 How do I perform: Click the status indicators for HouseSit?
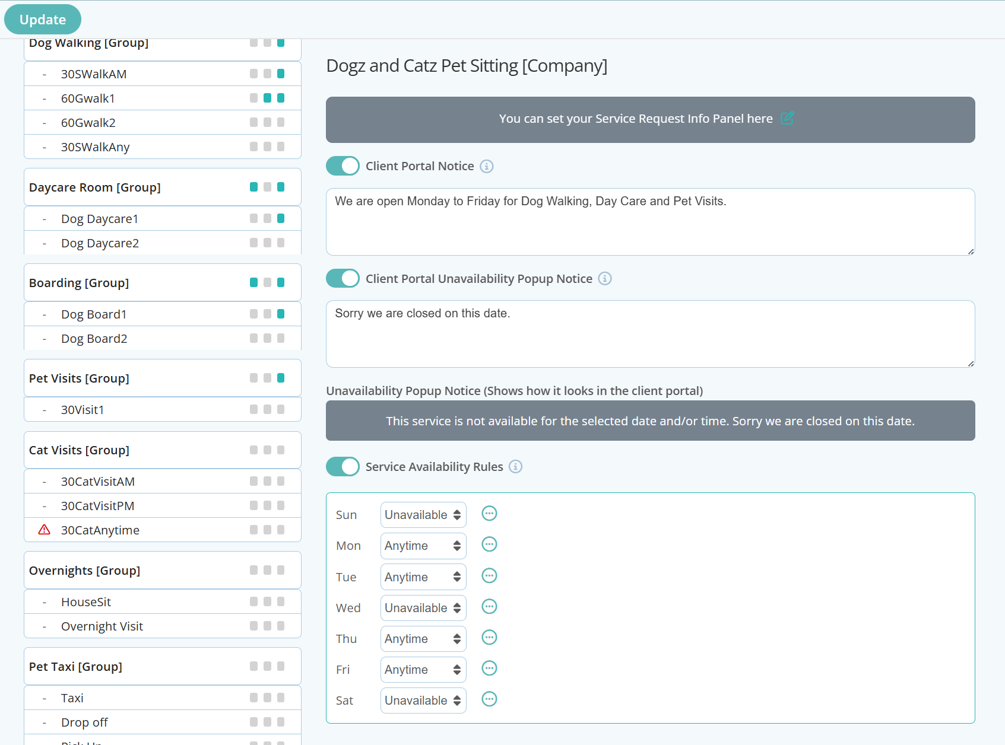coord(267,601)
